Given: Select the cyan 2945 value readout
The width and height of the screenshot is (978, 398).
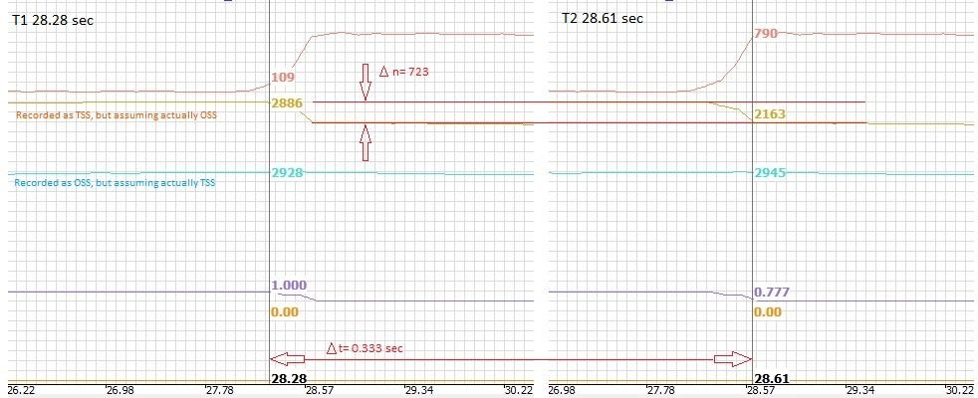Looking at the screenshot, I should [x=770, y=173].
